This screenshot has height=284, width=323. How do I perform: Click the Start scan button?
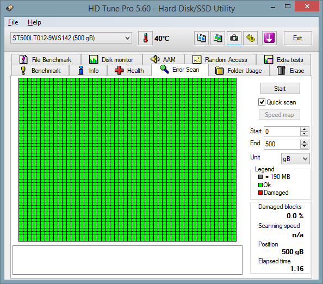(280, 89)
